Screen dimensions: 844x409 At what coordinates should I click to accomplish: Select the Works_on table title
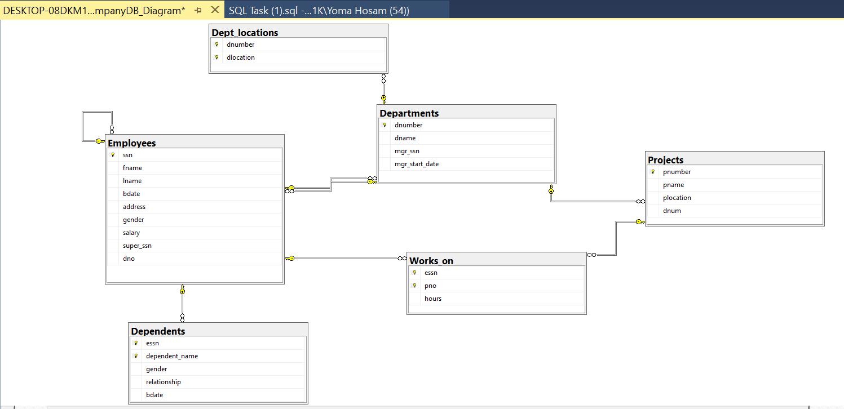click(x=431, y=261)
